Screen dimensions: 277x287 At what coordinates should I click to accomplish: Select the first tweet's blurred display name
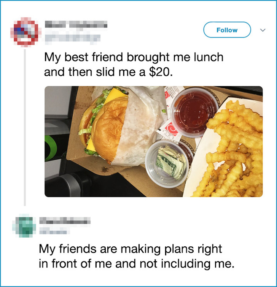pyautogui.click(x=76, y=24)
